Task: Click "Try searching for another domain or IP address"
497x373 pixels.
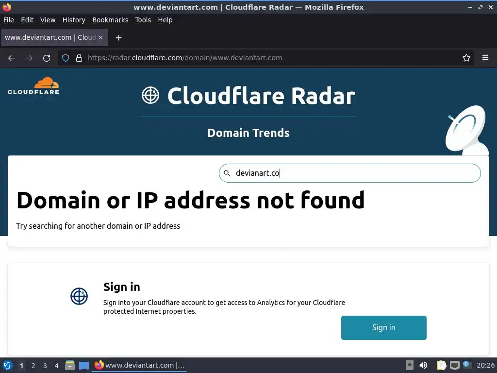Action: (98, 226)
